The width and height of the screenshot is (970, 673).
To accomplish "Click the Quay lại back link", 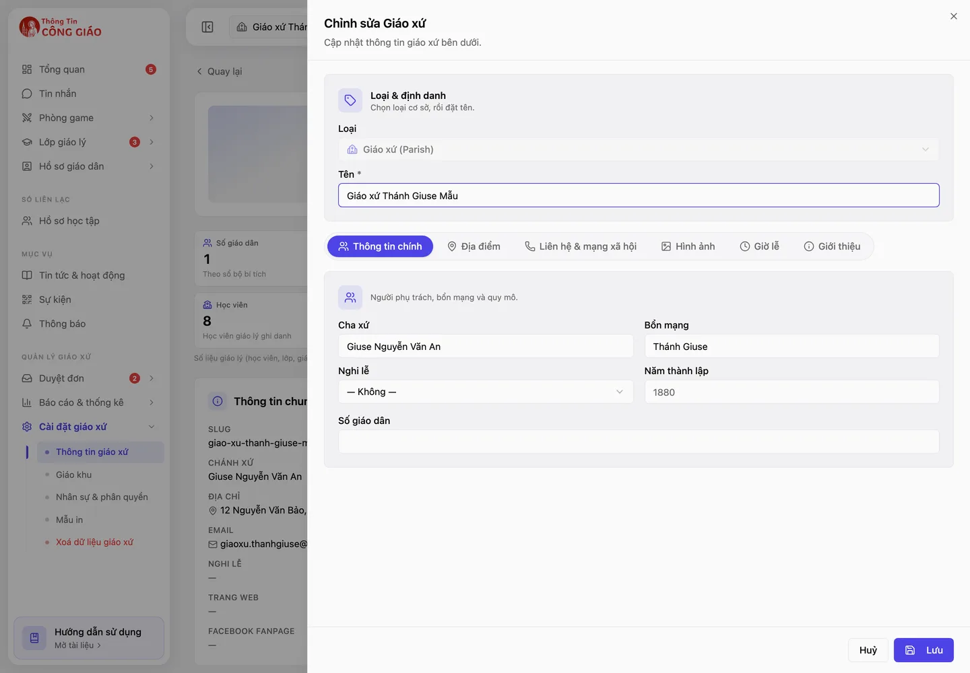I will [x=219, y=71].
